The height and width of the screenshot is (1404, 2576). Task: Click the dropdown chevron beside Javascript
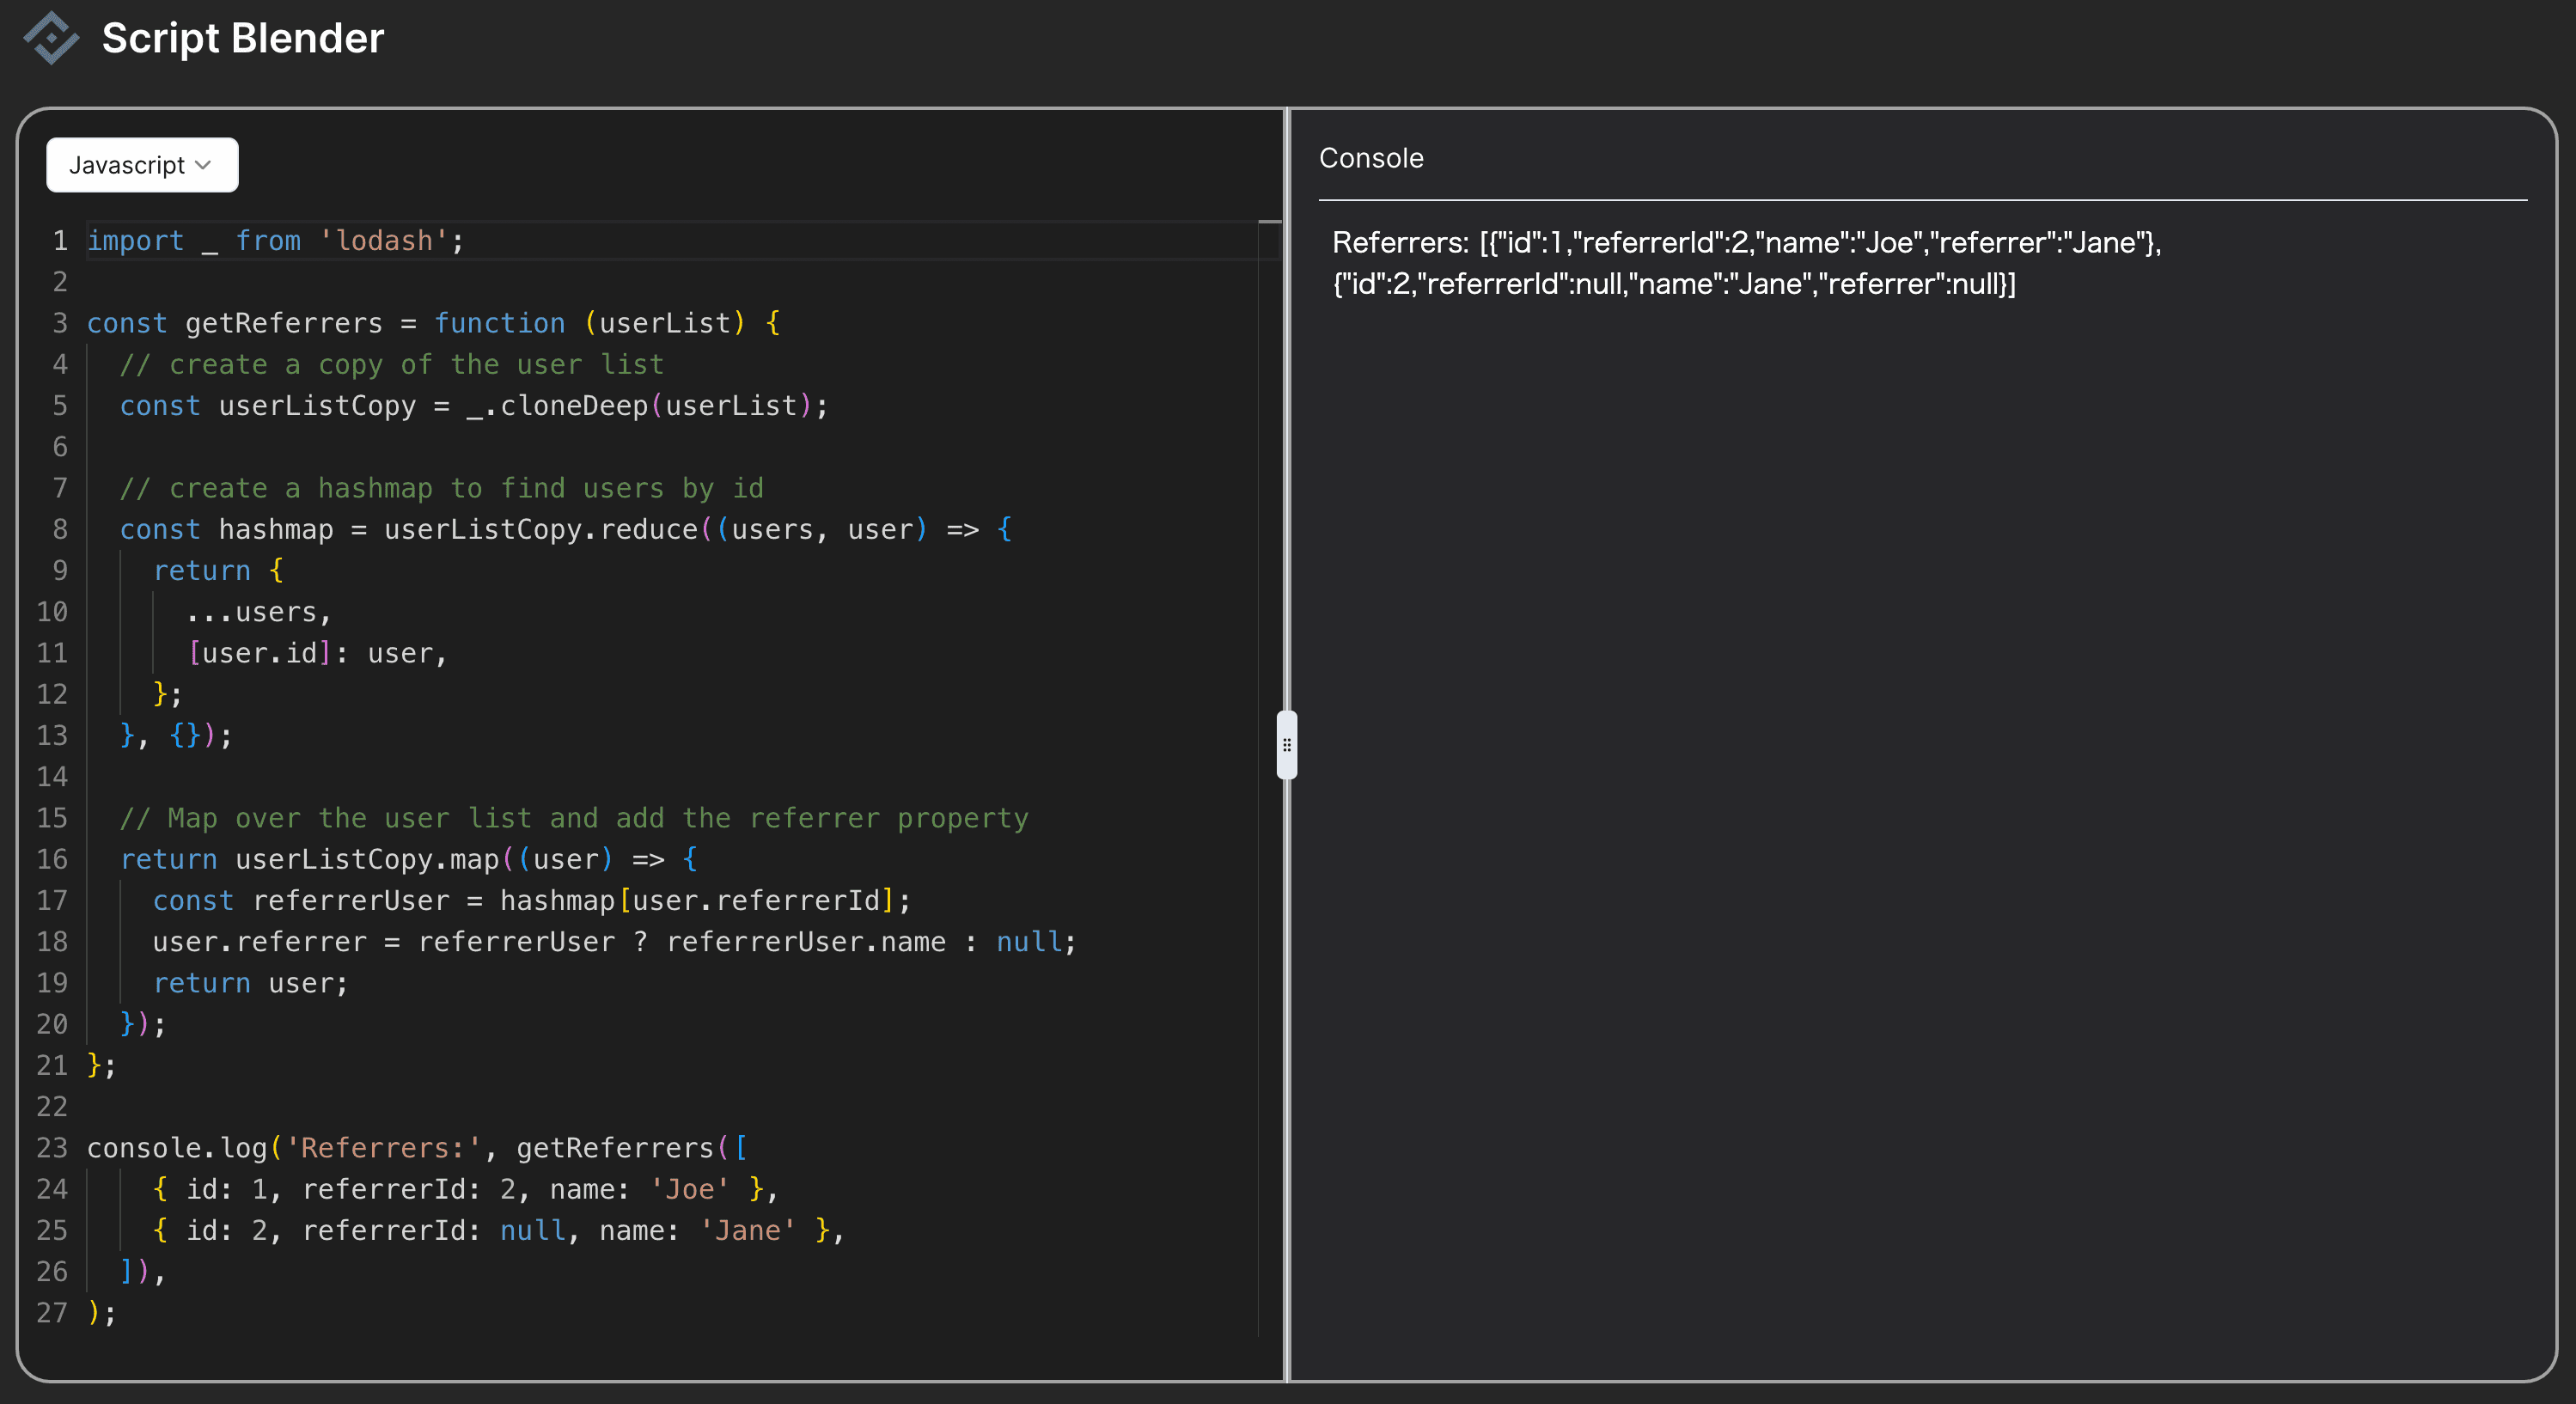[x=204, y=165]
